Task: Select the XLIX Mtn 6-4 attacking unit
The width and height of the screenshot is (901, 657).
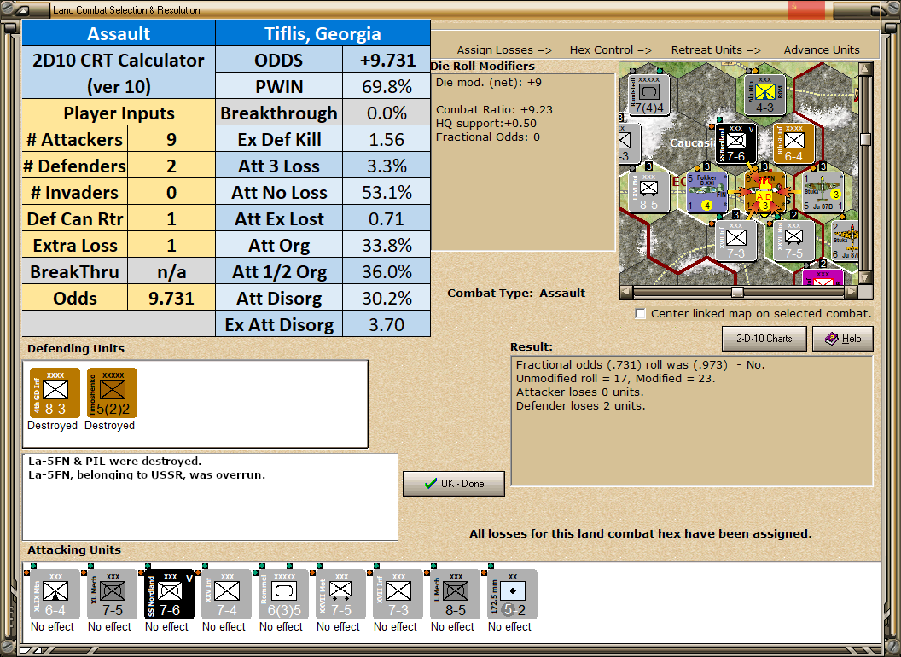Action: click(55, 595)
